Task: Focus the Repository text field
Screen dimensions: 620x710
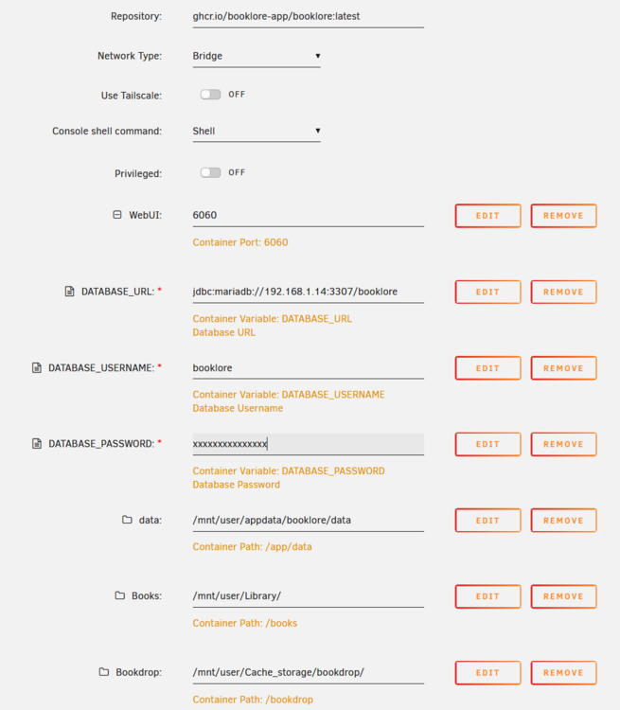Action: (308, 17)
